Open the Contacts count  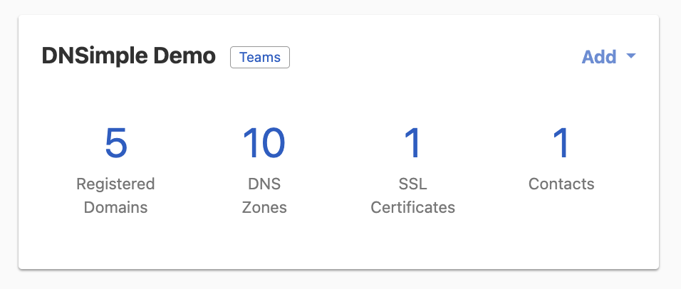coord(561,143)
